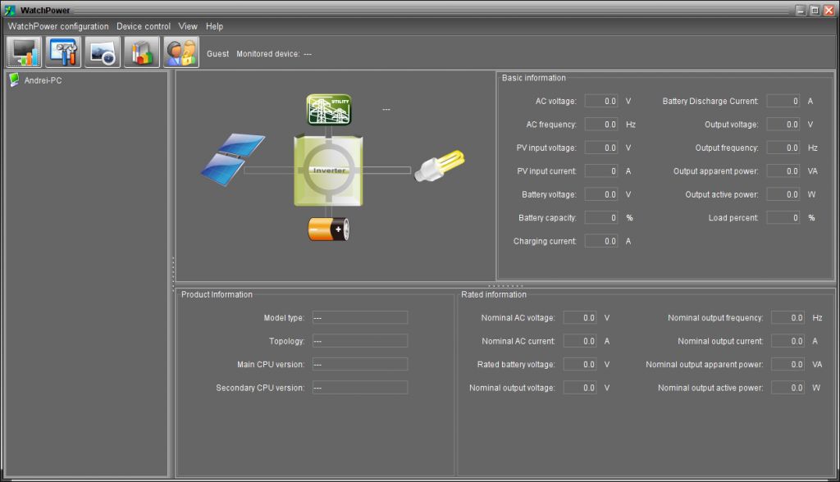This screenshot has height=482, width=840.
Task: Click the Nominal output voltage value field
Action: pos(580,388)
